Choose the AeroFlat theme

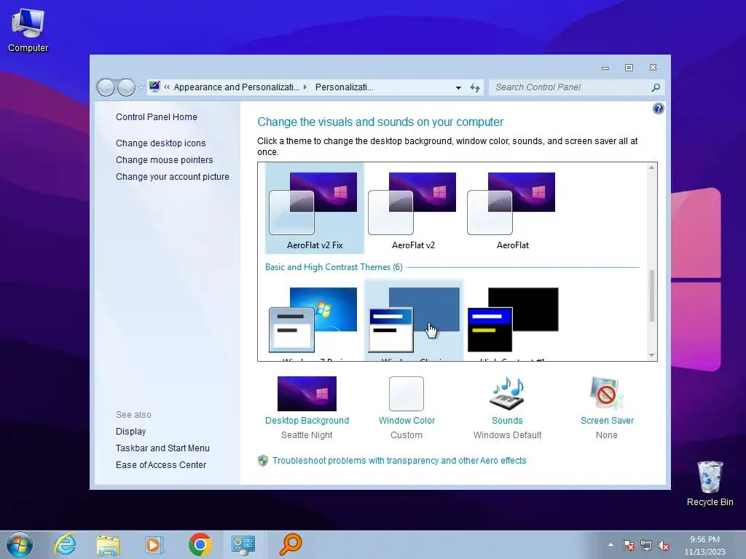512,208
